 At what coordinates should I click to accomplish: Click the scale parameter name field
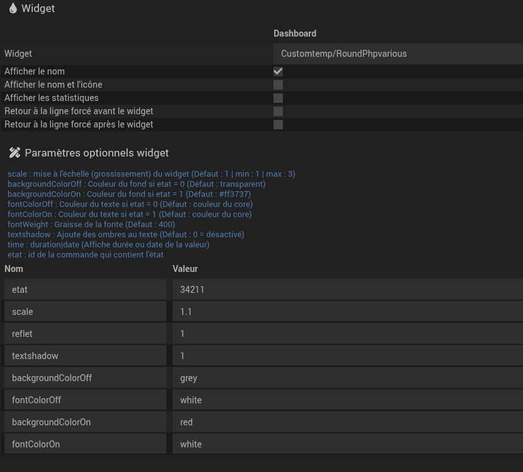(x=85, y=312)
